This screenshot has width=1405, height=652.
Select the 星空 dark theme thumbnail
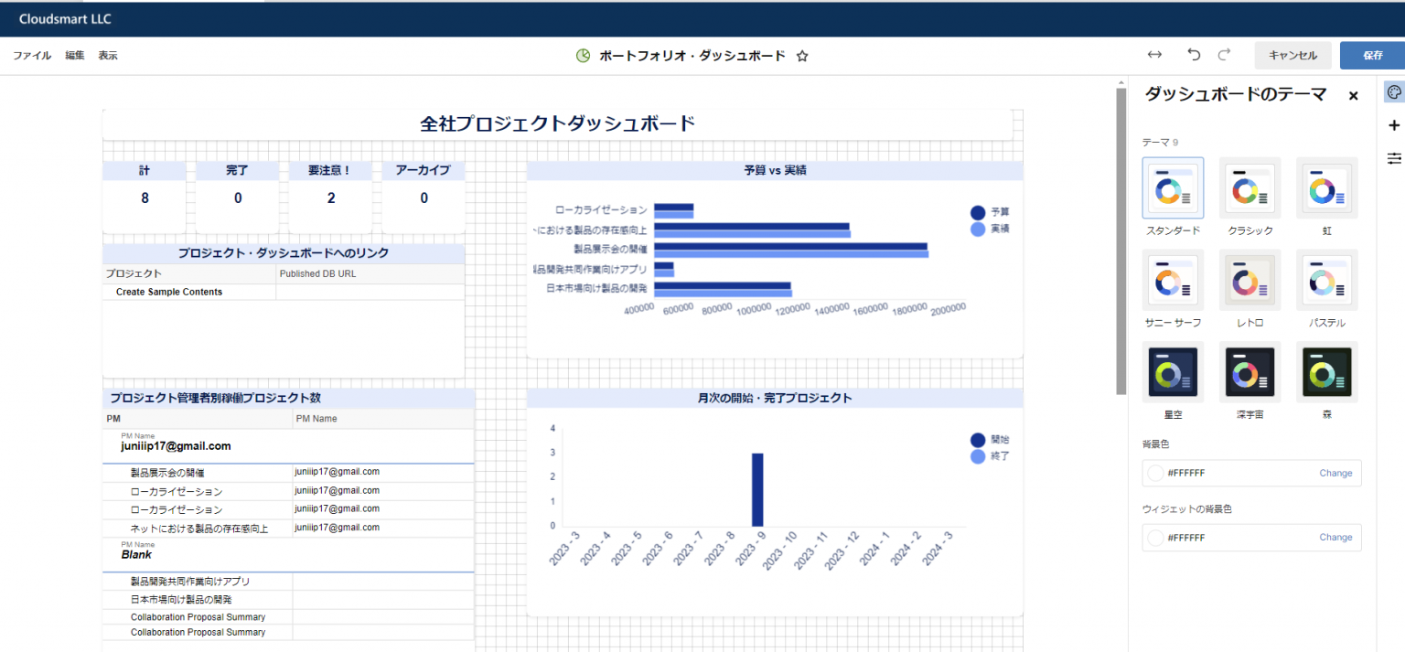pos(1173,372)
